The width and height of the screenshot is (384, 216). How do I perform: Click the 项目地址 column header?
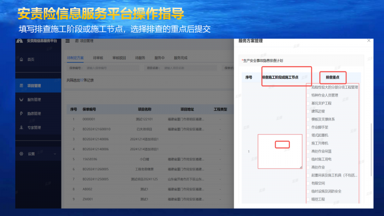[187, 109]
